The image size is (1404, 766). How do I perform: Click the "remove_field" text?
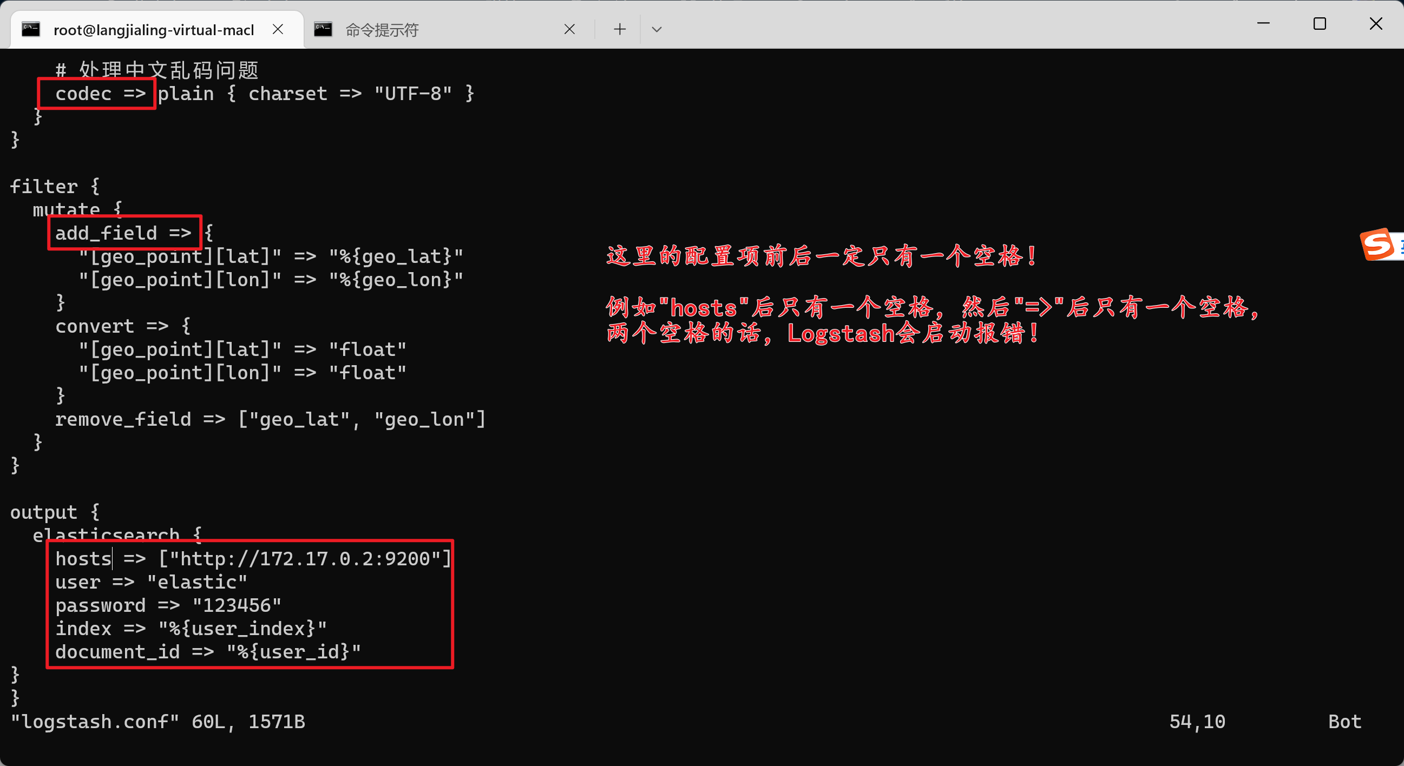[x=123, y=419]
